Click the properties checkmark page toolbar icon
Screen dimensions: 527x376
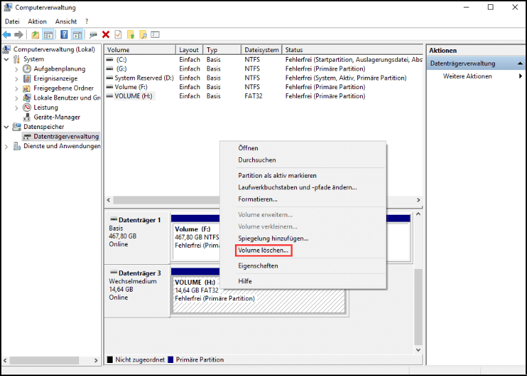click(118, 34)
